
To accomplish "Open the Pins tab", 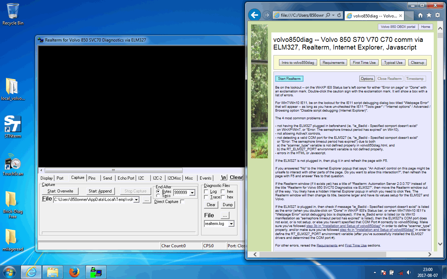I will click(x=92, y=178).
